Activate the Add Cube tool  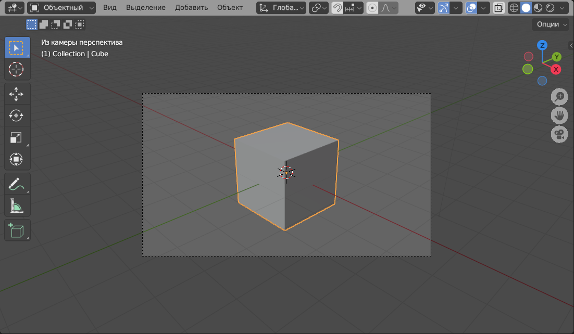pos(17,230)
